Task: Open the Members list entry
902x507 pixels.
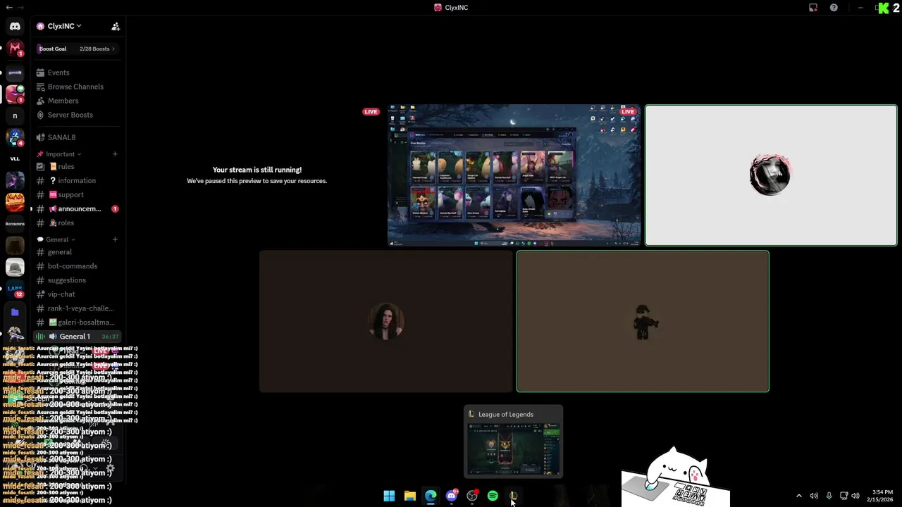Action: tap(78, 101)
